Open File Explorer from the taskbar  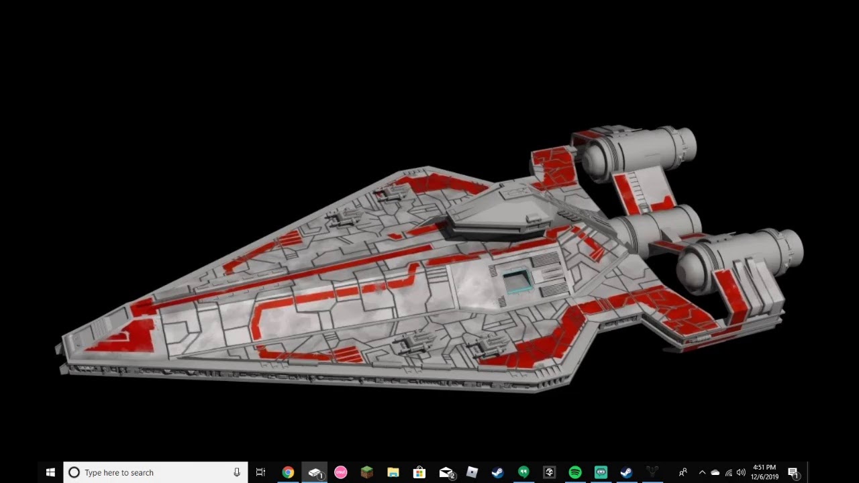pyautogui.click(x=393, y=472)
